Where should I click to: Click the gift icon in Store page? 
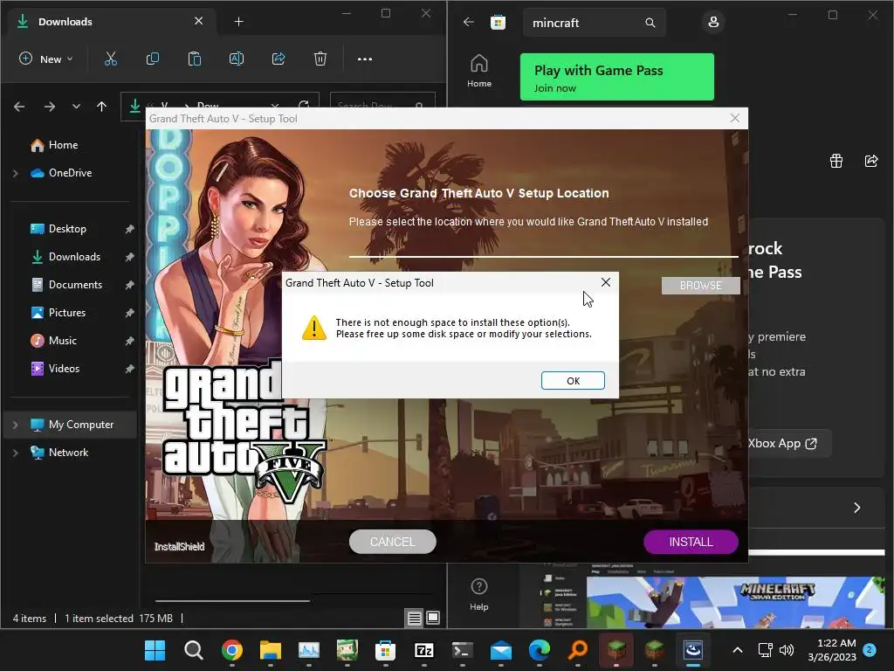(836, 161)
